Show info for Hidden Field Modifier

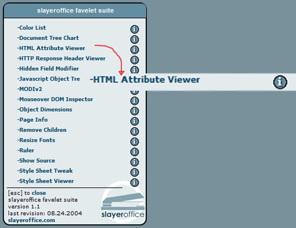(x=135, y=70)
